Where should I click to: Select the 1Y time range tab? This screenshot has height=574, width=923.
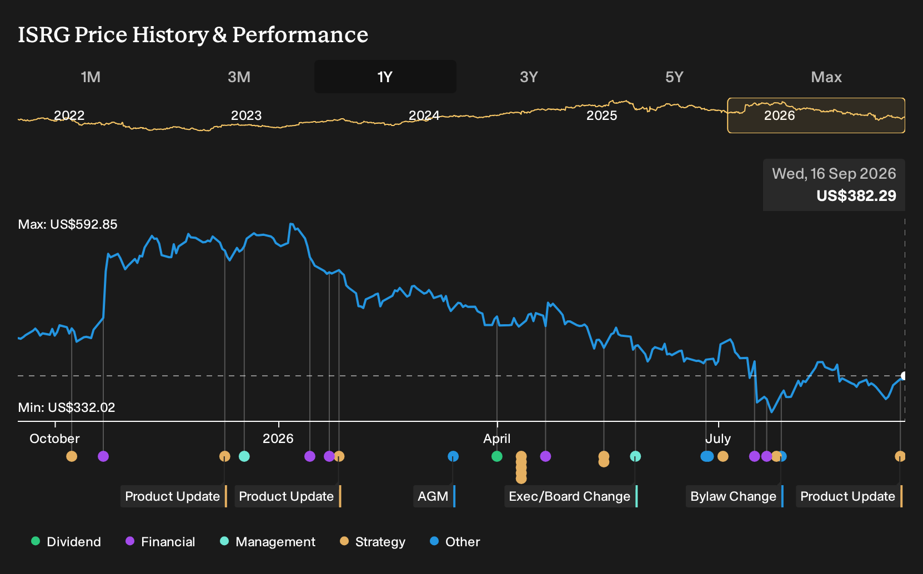coord(385,77)
